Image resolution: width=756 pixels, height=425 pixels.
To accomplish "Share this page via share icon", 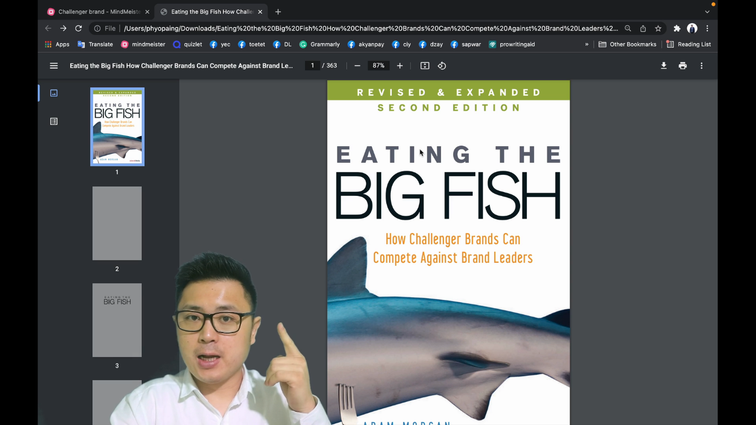I will (643, 28).
